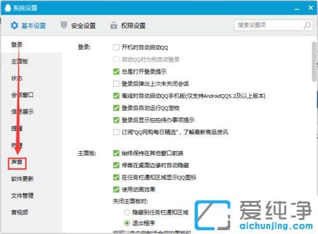Screen dimensions: 318x234
Task: Select the 退出程序 radio button
Action: click(x=127, y=223)
